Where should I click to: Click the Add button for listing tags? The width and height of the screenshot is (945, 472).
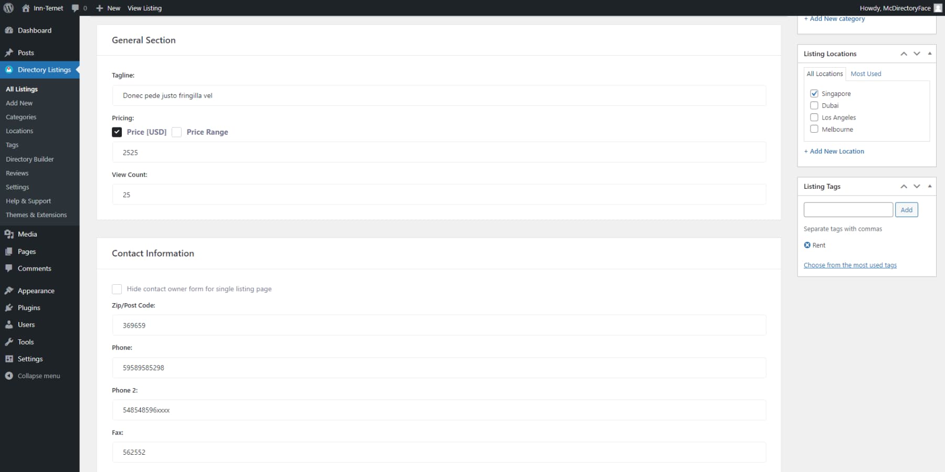pos(907,209)
